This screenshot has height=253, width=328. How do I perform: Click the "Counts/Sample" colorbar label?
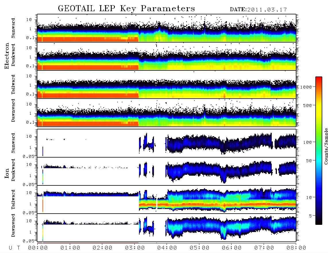[326, 146]
